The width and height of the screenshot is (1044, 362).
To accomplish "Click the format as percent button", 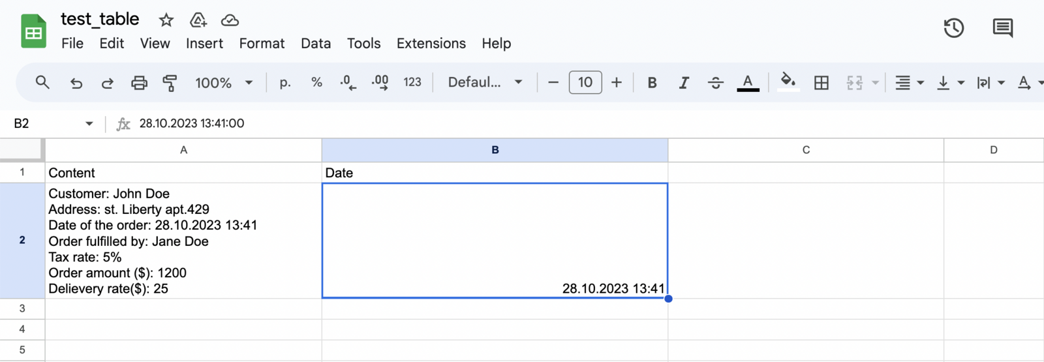I will 316,83.
